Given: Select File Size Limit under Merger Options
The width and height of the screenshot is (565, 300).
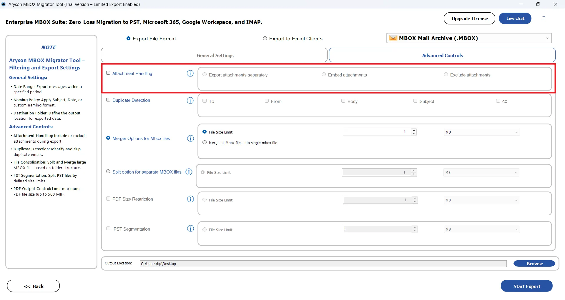Looking at the screenshot, I should (205, 132).
